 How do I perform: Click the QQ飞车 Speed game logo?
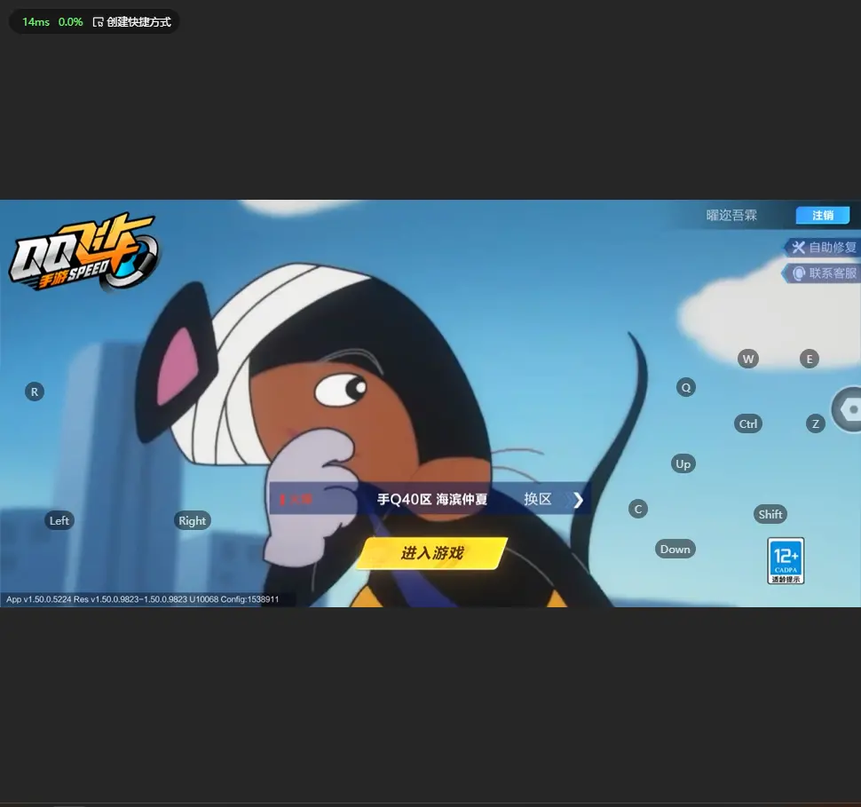[x=84, y=252]
